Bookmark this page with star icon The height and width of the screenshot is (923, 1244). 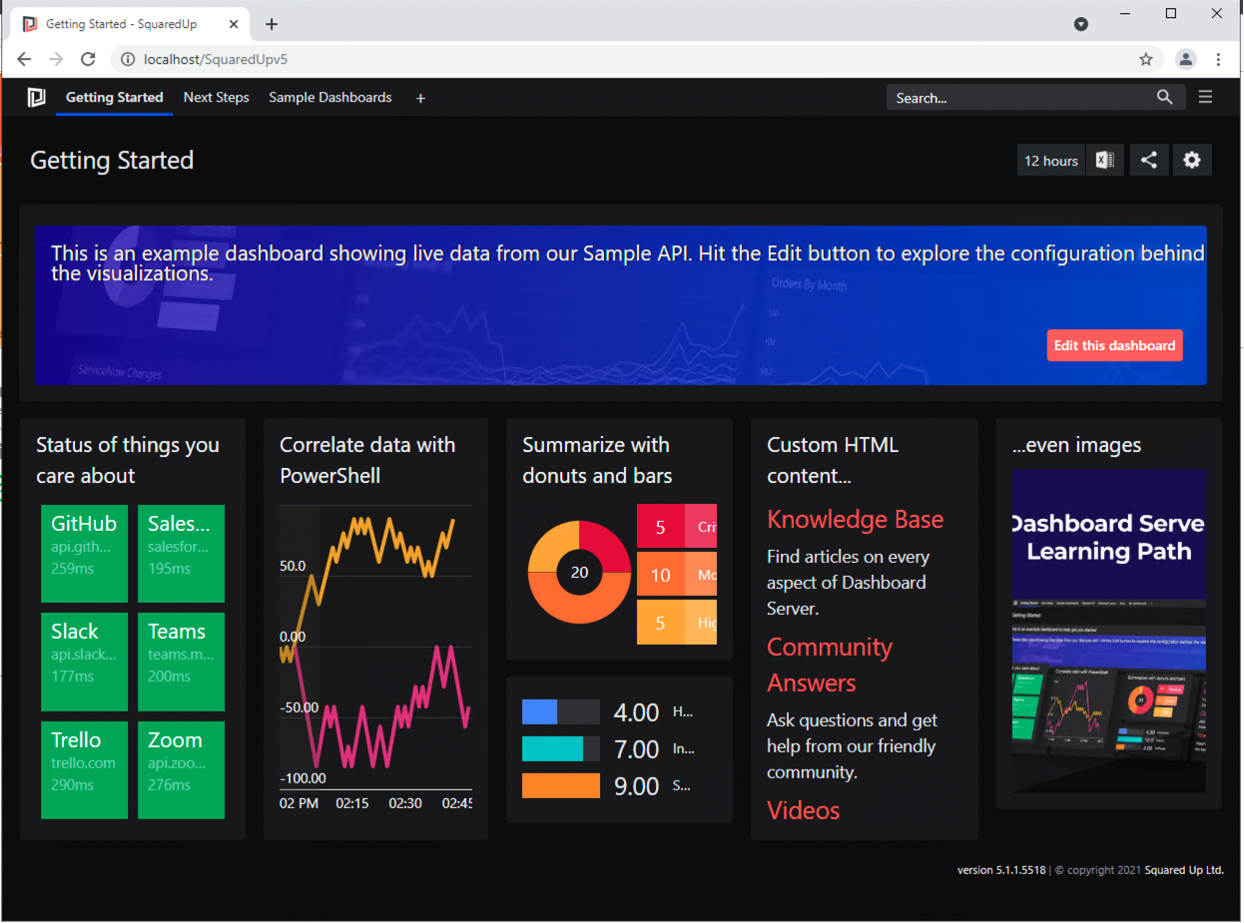(x=1146, y=59)
